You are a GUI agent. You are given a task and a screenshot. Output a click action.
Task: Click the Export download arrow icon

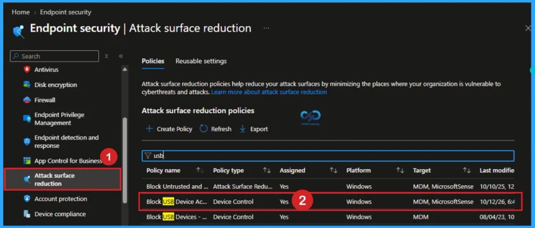242,129
